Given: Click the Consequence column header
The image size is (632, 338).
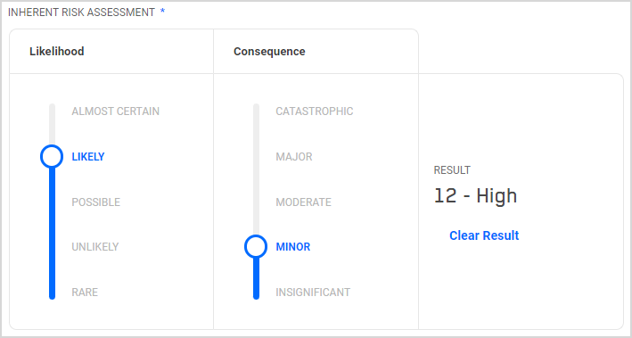Looking at the screenshot, I should click(x=269, y=52).
